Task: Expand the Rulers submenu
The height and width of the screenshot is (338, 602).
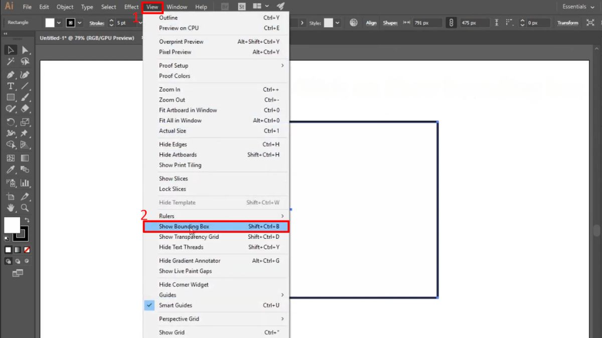Action: click(x=216, y=216)
